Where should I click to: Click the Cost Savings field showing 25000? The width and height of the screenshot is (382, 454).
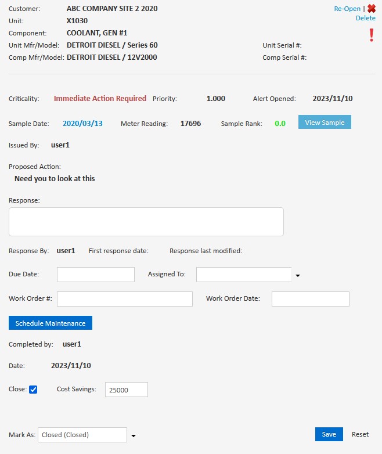point(126,390)
